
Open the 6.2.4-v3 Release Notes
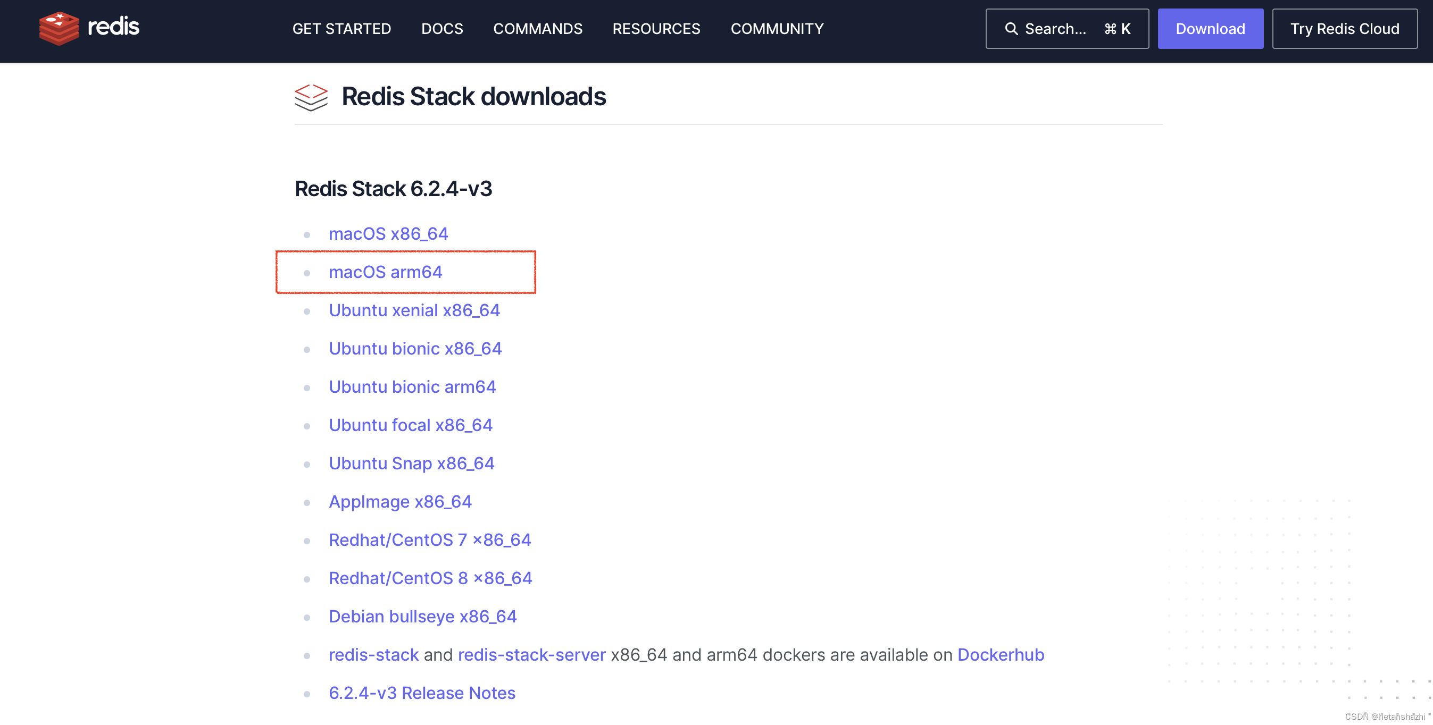(x=422, y=693)
